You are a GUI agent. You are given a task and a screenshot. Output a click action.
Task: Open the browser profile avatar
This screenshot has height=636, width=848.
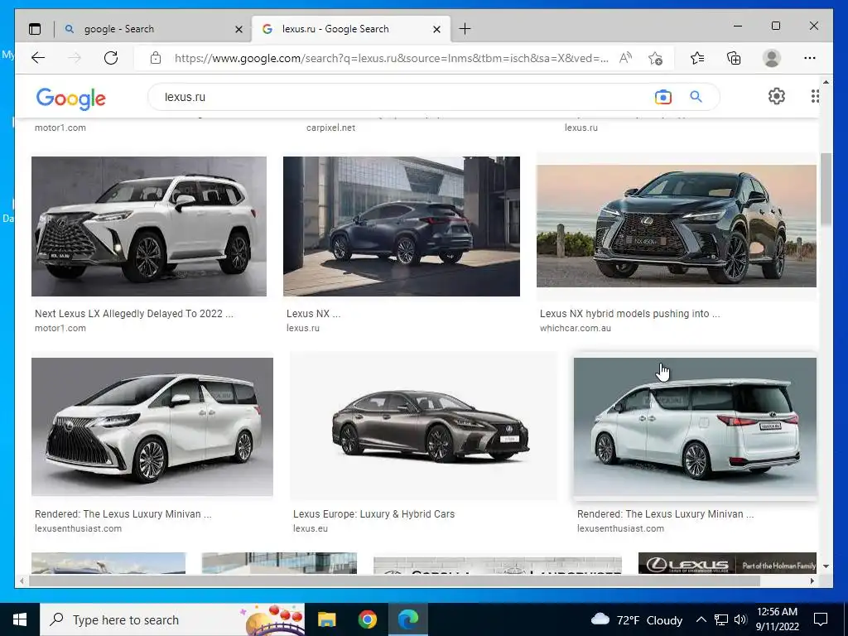(x=772, y=58)
